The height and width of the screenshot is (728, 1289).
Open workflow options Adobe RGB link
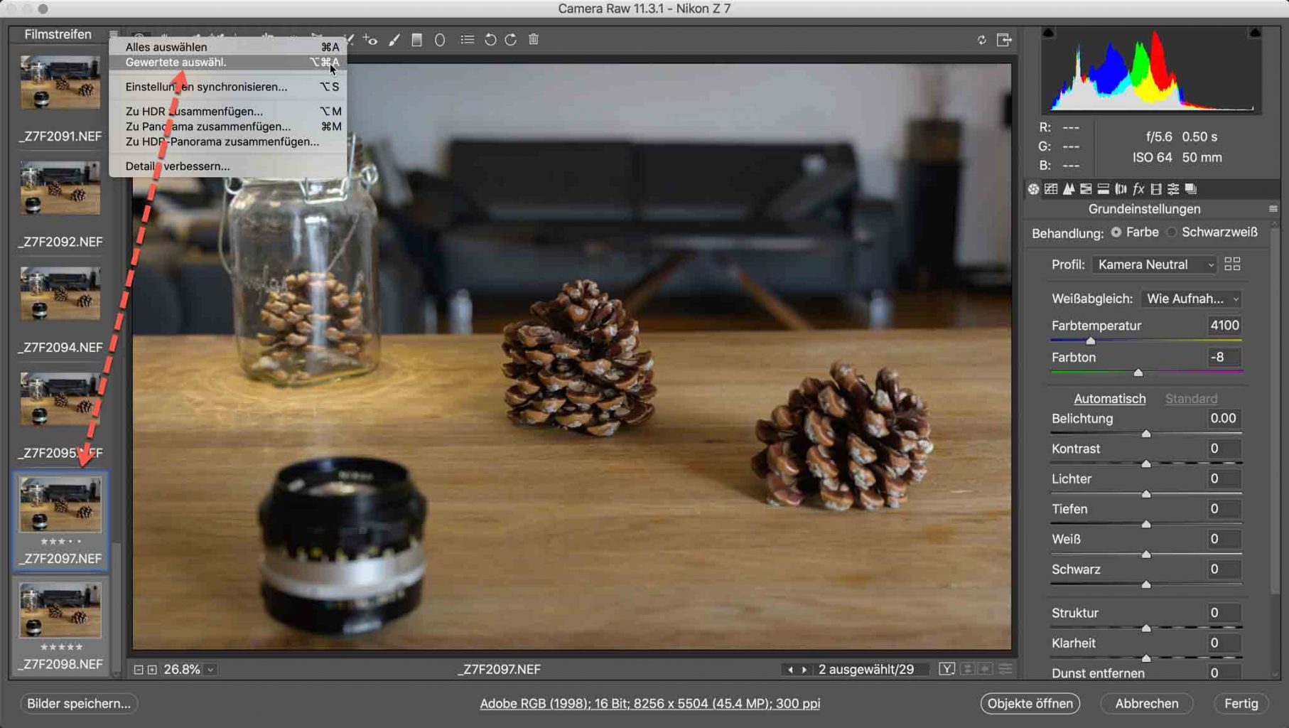pos(649,703)
